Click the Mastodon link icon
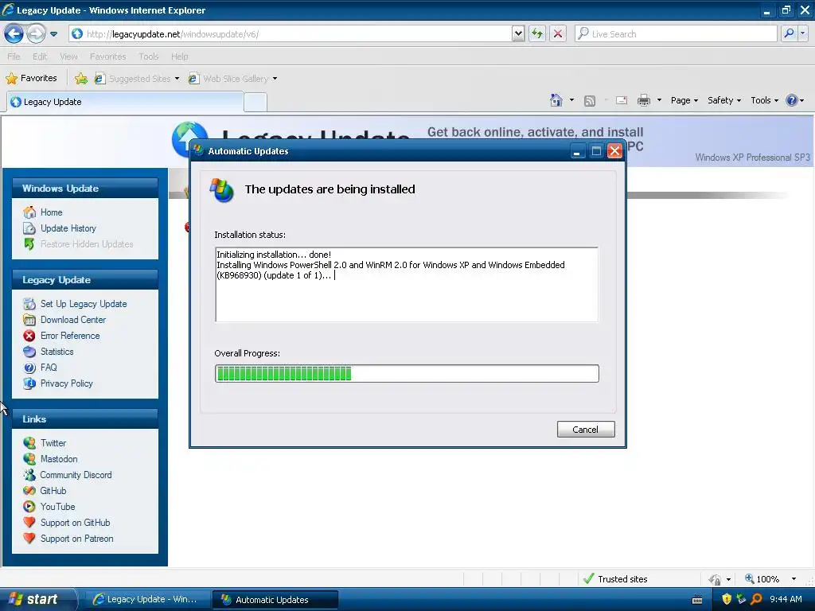Screen dimensions: 815x611 (29, 459)
